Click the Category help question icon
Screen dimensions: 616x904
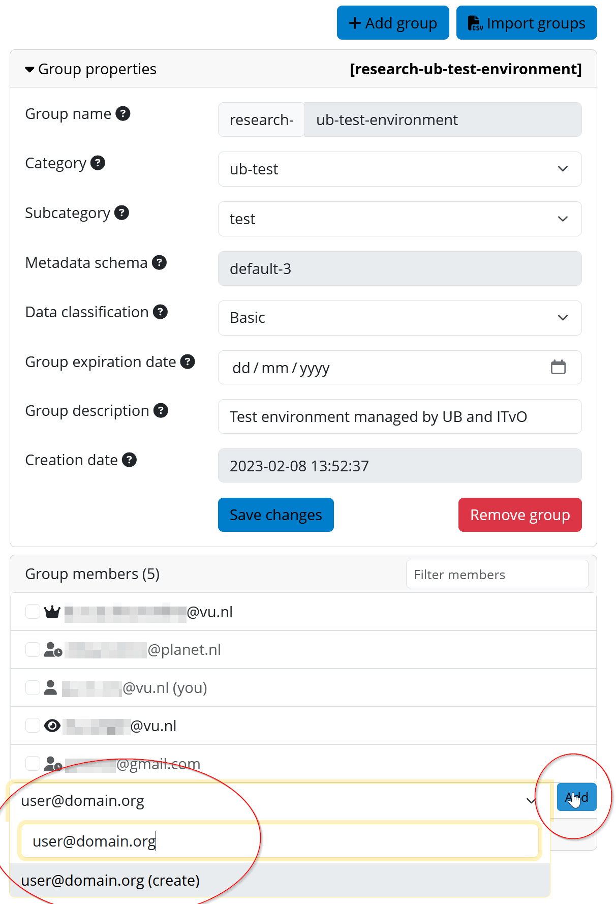tap(98, 163)
